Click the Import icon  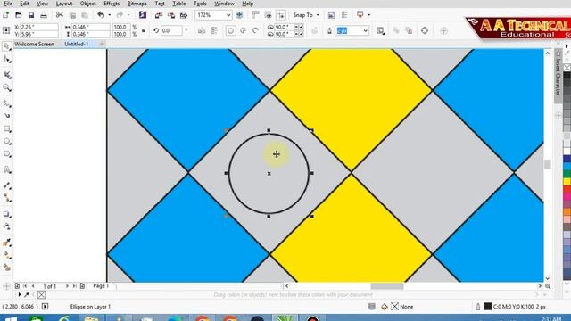coord(159,15)
